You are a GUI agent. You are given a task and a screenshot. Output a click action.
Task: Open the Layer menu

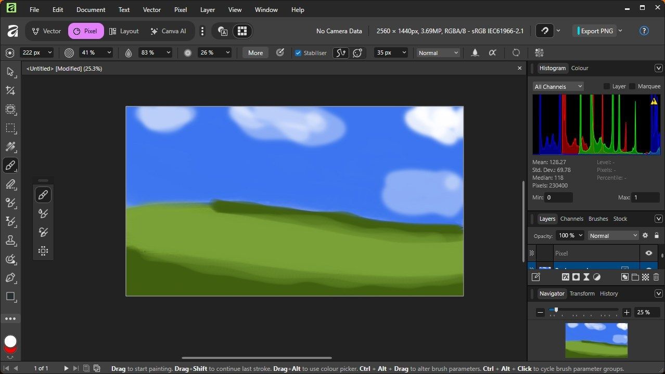(208, 9)
